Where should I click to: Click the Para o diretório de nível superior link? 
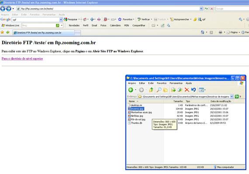[22, 59]
